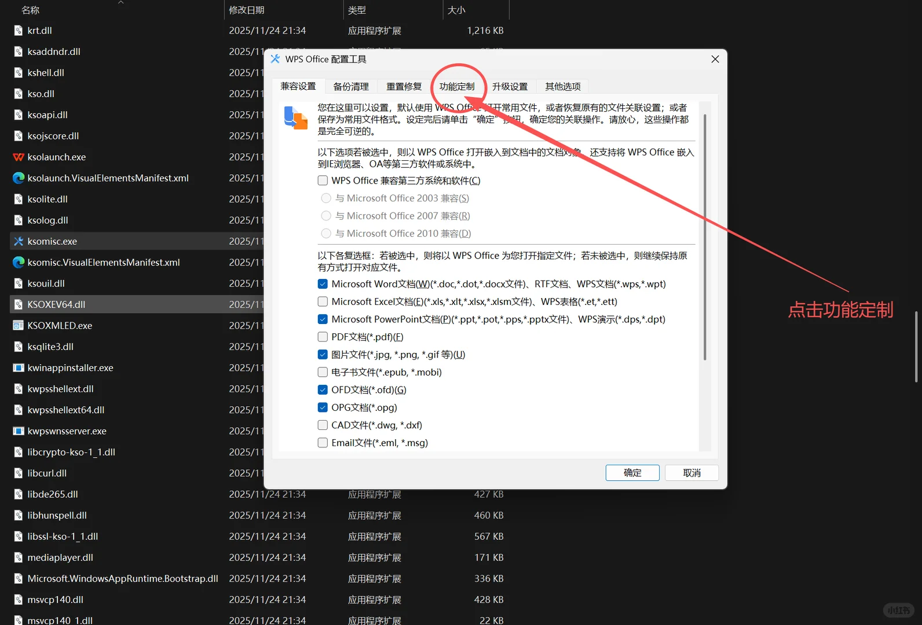
Task: Click the krt.dll file icon
Action: 19,31
